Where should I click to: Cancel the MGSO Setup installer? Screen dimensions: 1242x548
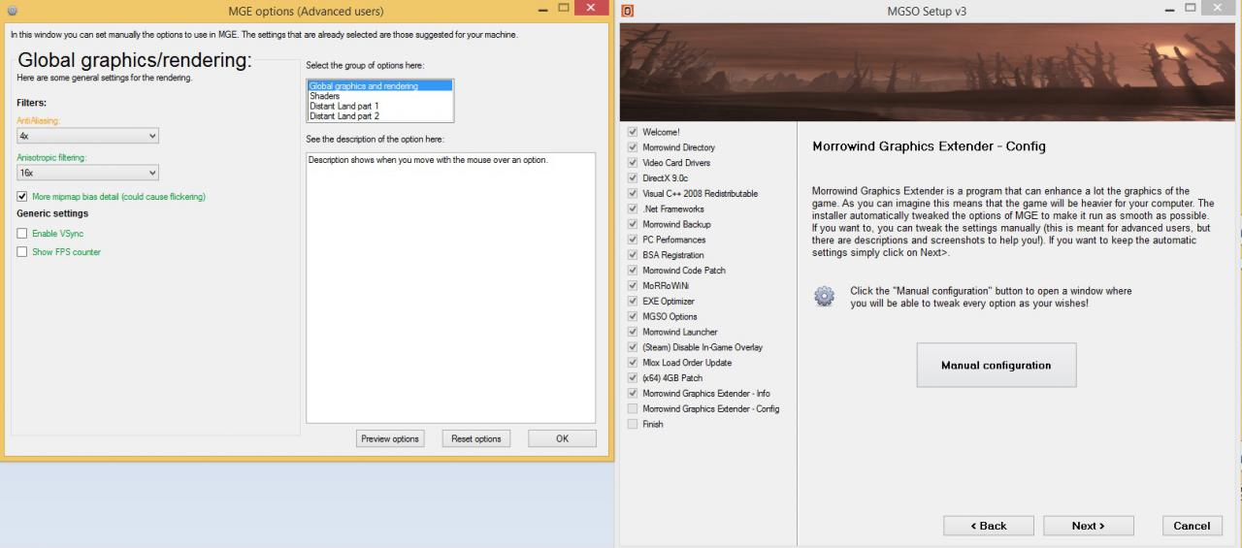1192,526
